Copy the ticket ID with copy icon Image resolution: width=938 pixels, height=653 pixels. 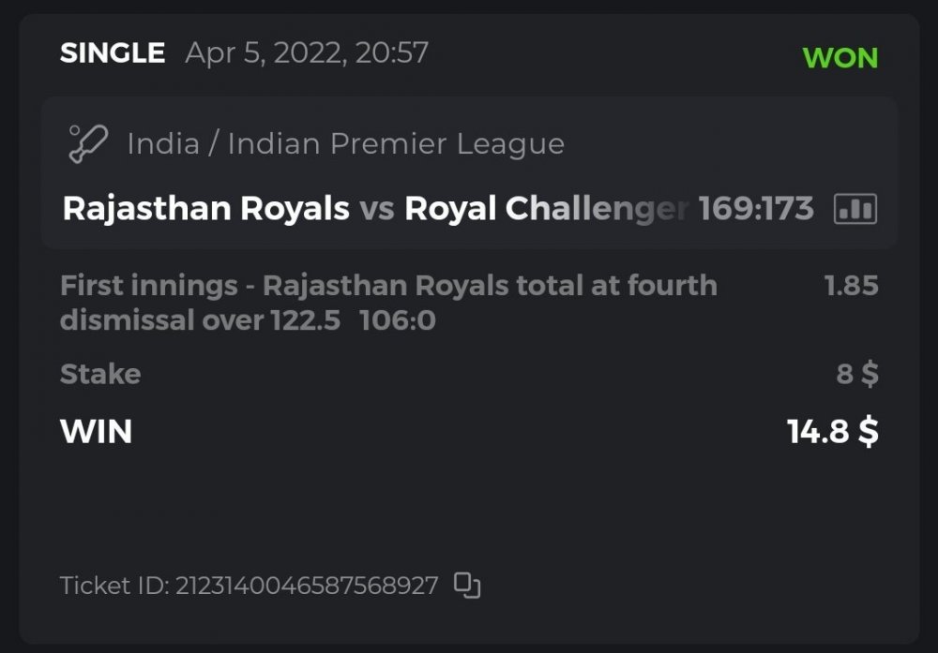tap(467, 586)
